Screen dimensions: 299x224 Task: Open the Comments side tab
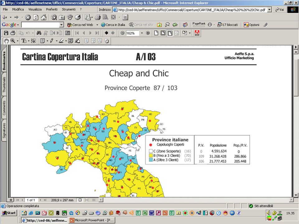[x=4, y=108]
